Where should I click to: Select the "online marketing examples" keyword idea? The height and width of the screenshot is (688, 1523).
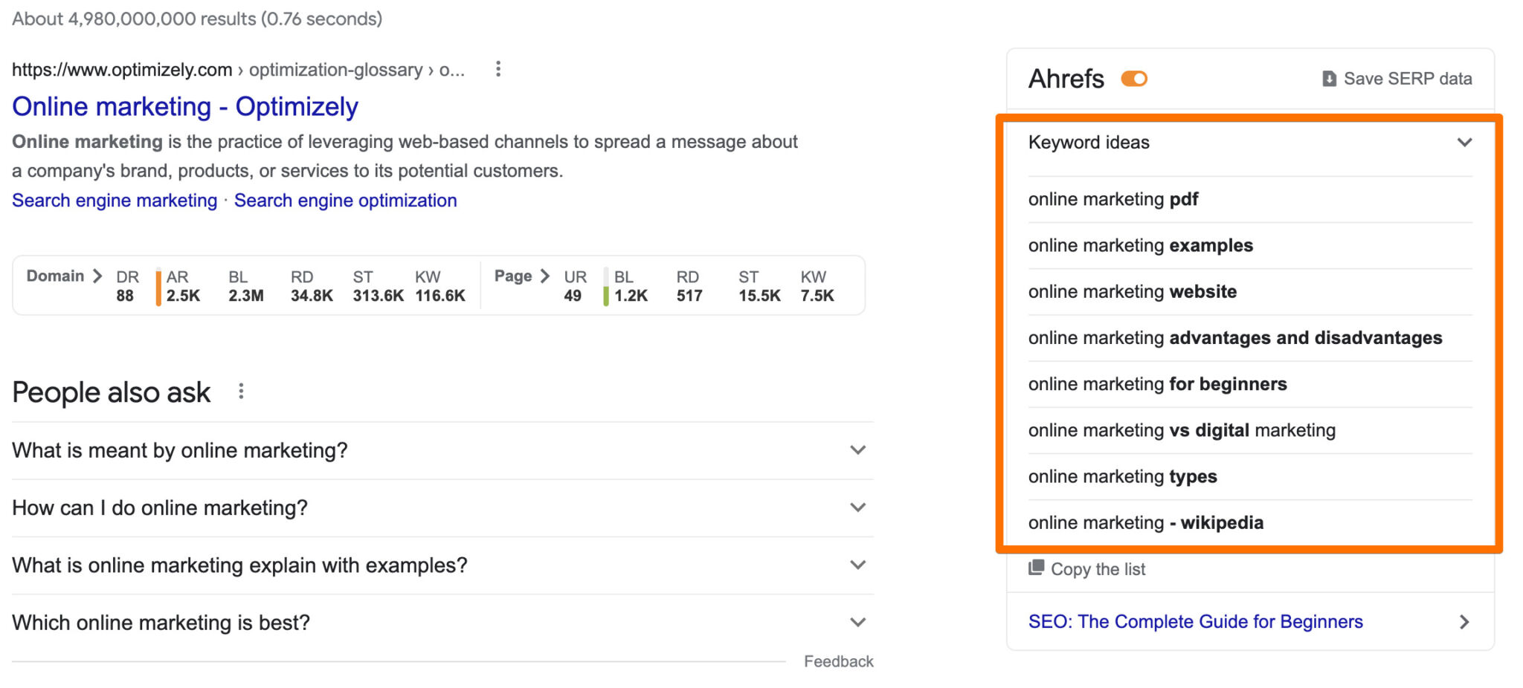[x=1139, y=245]
